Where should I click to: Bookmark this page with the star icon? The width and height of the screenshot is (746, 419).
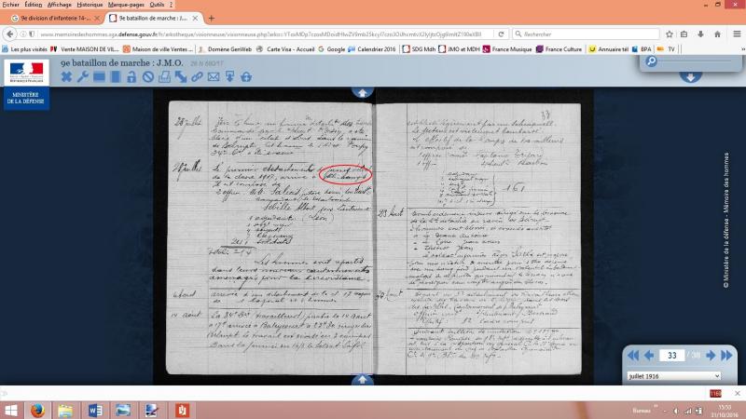point(670,34)
